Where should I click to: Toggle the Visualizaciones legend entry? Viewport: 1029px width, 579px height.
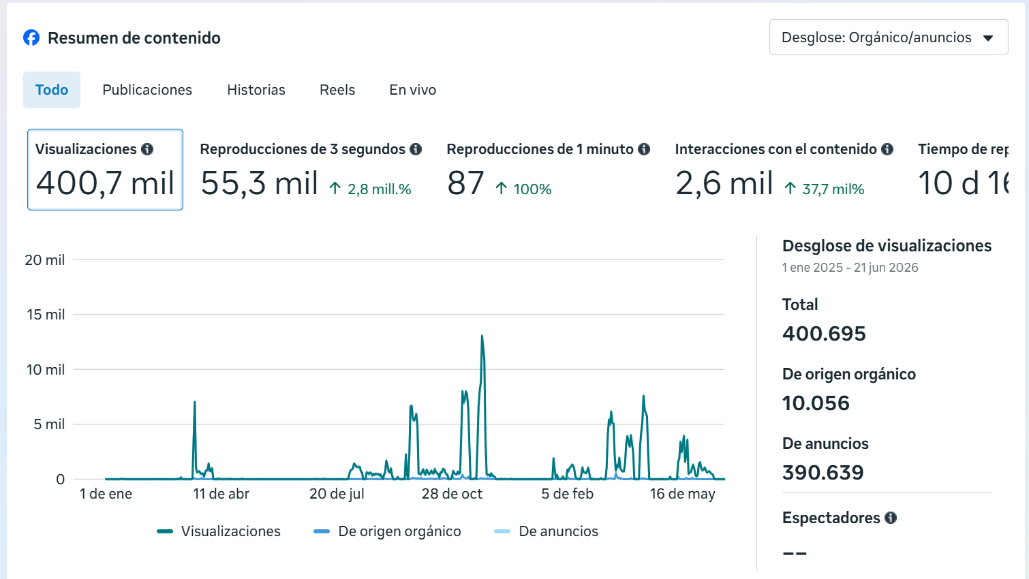[x=219, y=531]
